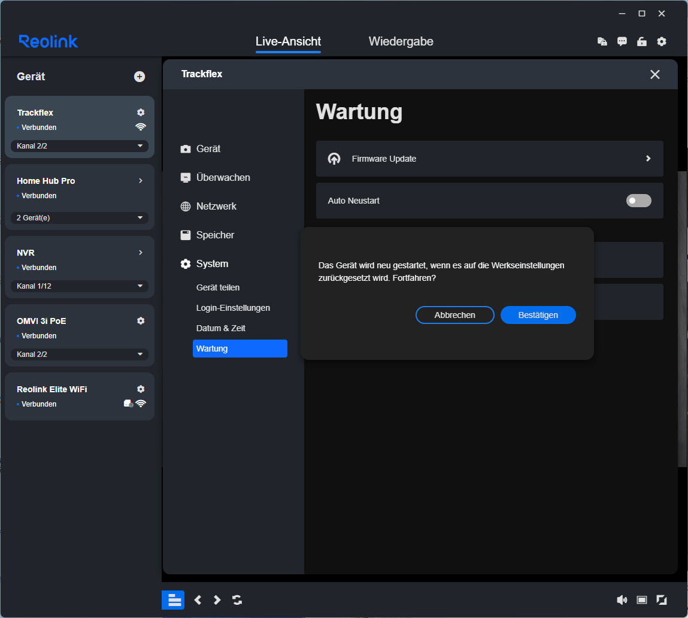Click the Firmware Update upload icon
The width and height of the screenshot is (688, 618).
click(x=334, y=159)
